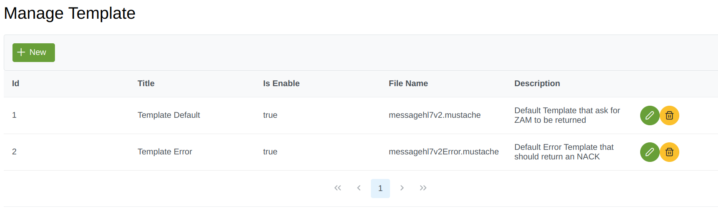Select the messagehl7v2Error.mustache file name cell
This screenshot has width=718, height=211.
pos(443,152)
